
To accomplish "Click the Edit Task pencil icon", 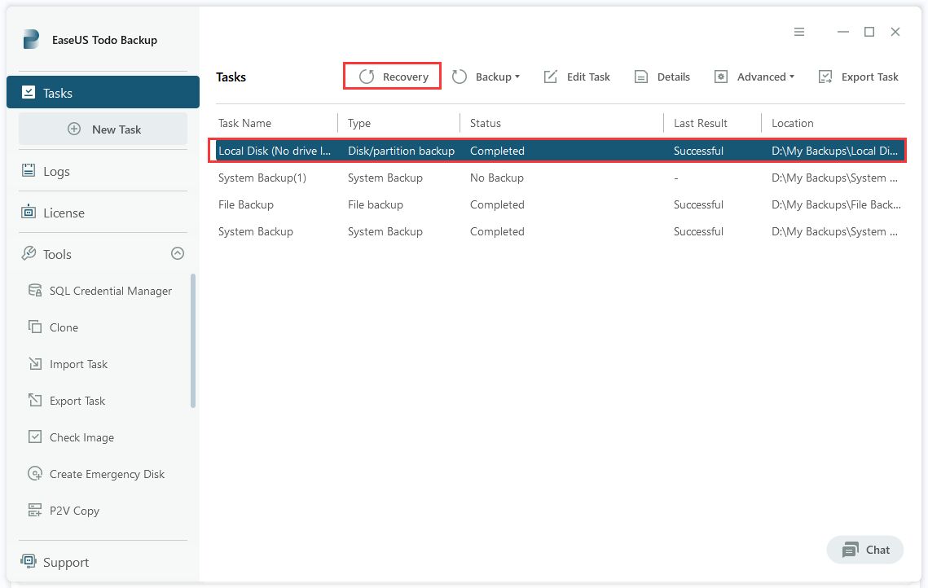I will click(551, 77).
